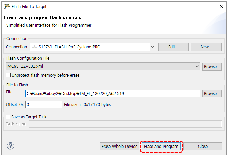Click the help question mark icon
The image size is (228, 156).
pos(10,146)
